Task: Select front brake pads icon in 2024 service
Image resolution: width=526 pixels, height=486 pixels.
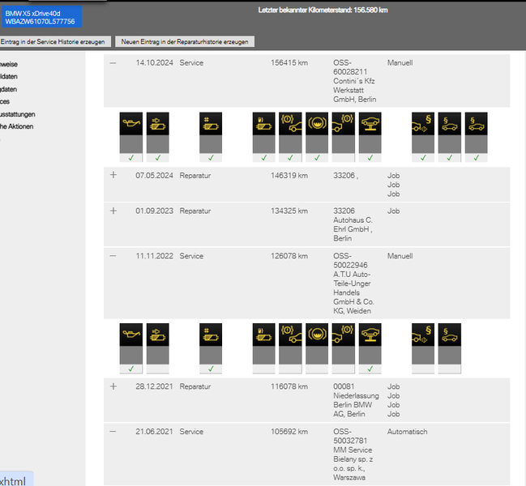Action: 290,124
